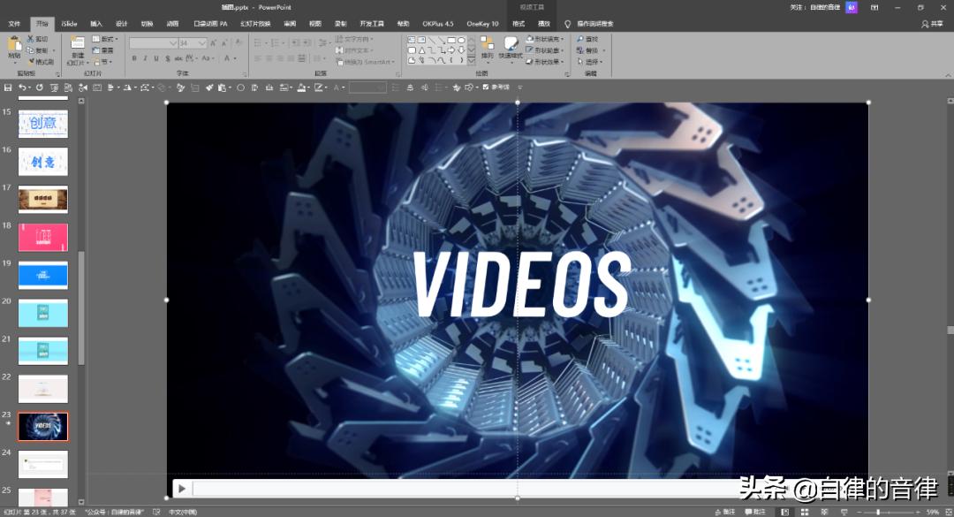Click the Save icon in quick access toolbar
The height and width of the screenshot is (517, 954).
[x=8, y=87]
